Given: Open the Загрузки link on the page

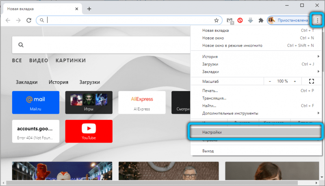Looking at the screenshot, I should coord(90,82).
